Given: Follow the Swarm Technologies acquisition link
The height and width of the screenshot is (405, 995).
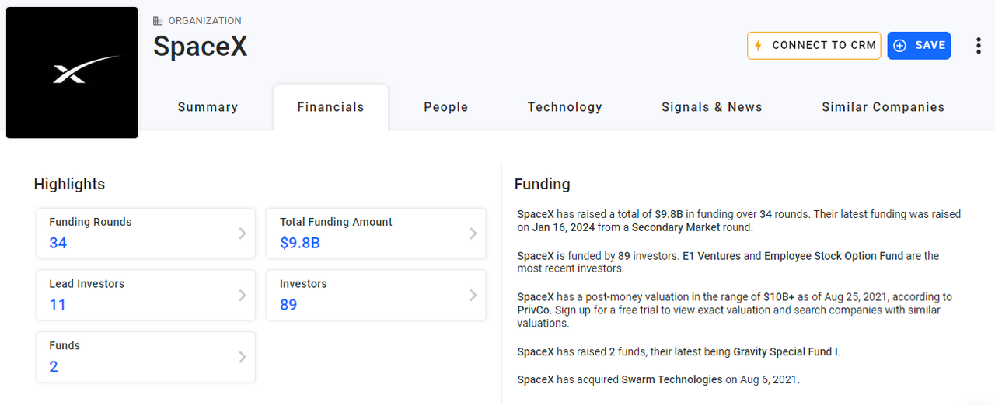Looking at the screenshot, I should [672, 379].
